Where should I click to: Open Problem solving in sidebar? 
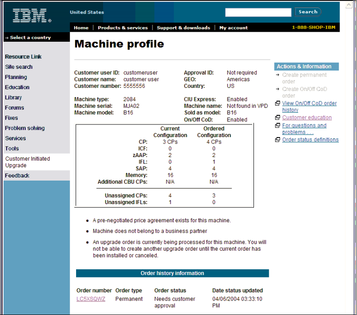point(25,128)
